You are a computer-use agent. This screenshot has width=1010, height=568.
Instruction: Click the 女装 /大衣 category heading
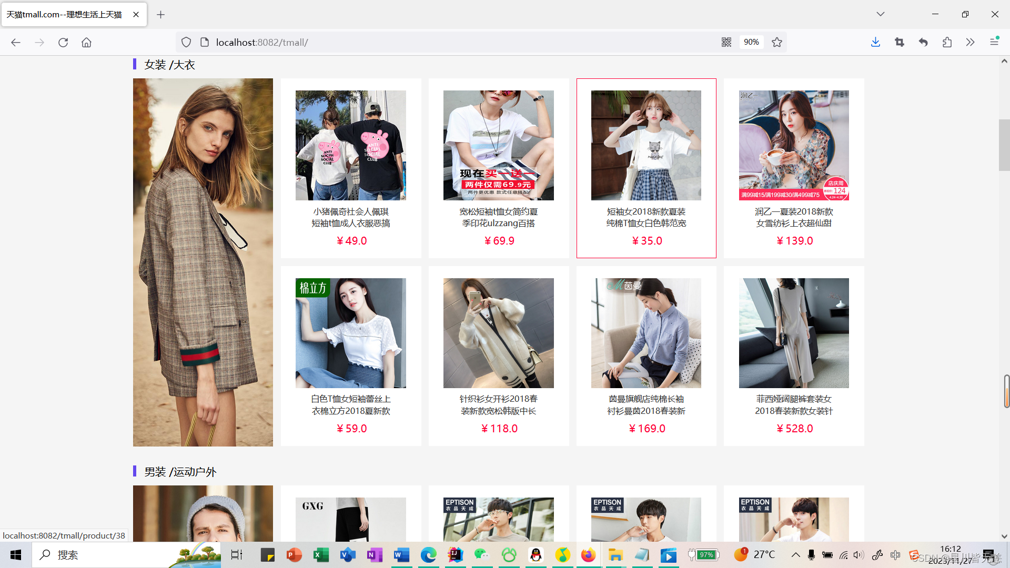click(x=169, y=65)
